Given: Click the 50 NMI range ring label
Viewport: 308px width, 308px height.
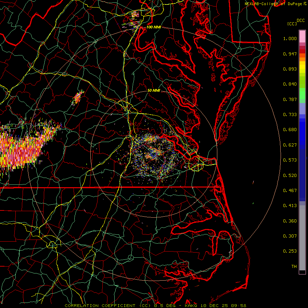Looking at the screenshot, I should point(154,90).
